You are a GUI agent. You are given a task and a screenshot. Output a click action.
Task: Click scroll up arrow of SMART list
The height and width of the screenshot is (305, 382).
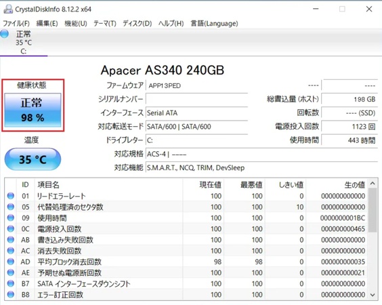pyautogui.click(x=373, y=184)
